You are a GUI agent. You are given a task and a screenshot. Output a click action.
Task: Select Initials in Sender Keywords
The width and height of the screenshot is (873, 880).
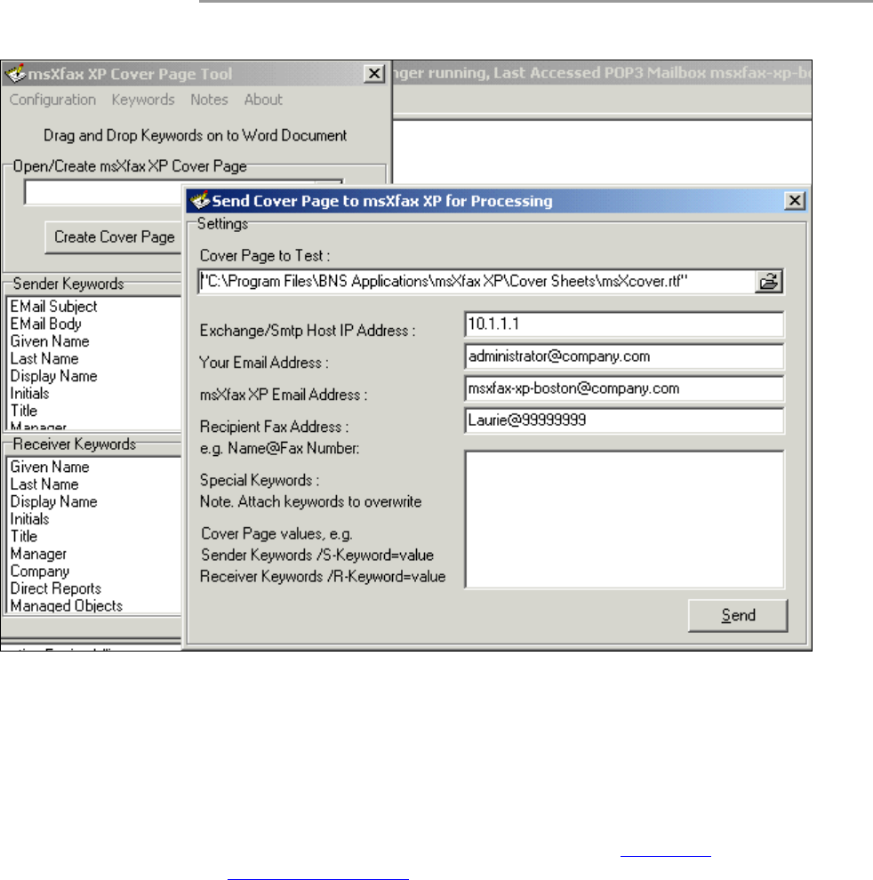click(29, 394)
